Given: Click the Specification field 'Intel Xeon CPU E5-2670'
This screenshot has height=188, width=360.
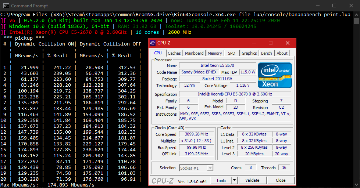Looking at the screenshot, I should (x=235, y=94).
